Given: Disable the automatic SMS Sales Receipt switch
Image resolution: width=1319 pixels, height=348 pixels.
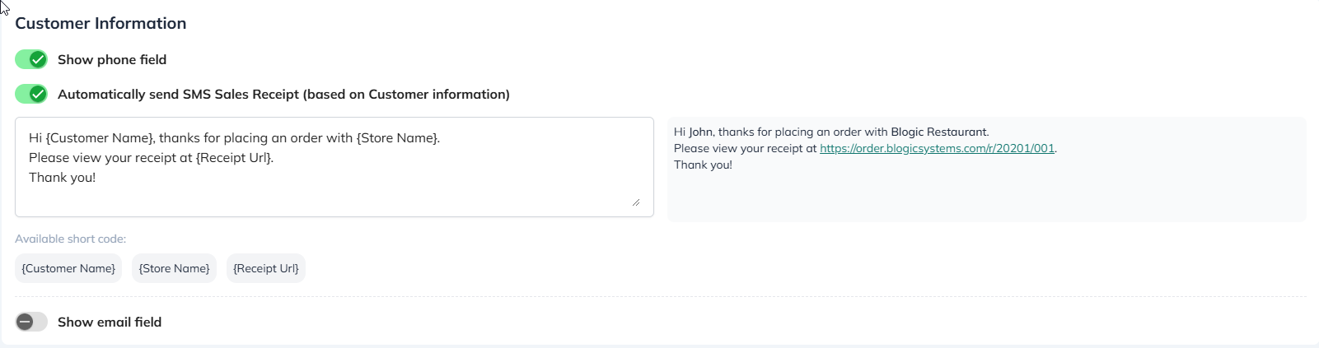Looking at the screenshot, I should pos(31,94).
